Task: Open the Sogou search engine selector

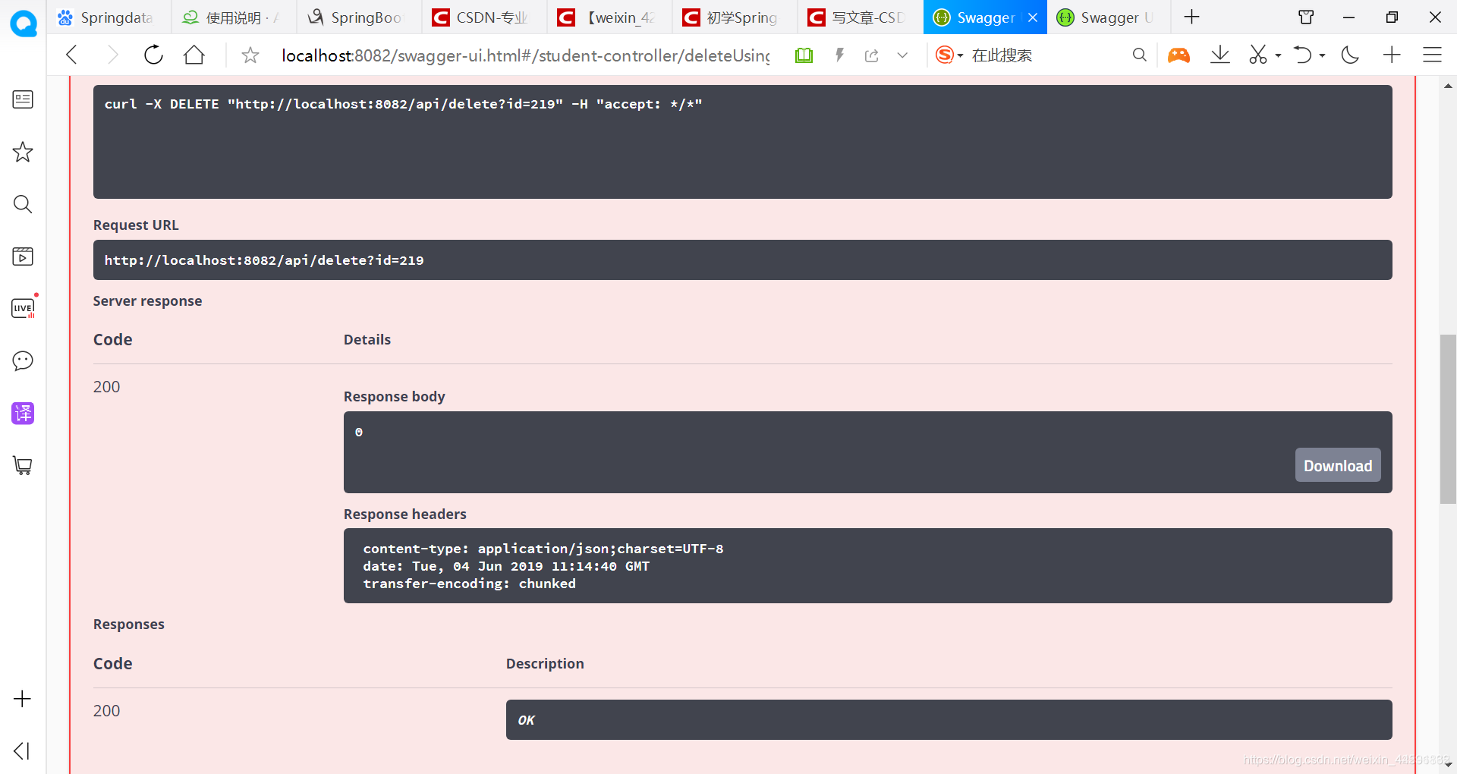Action: point(949,55)
